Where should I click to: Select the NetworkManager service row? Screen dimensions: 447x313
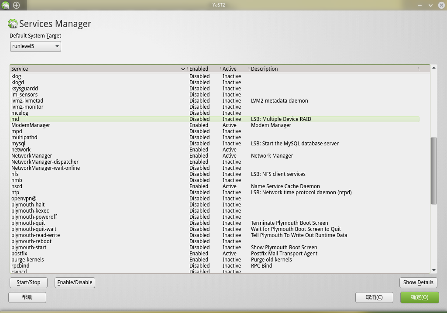point(215,156)
